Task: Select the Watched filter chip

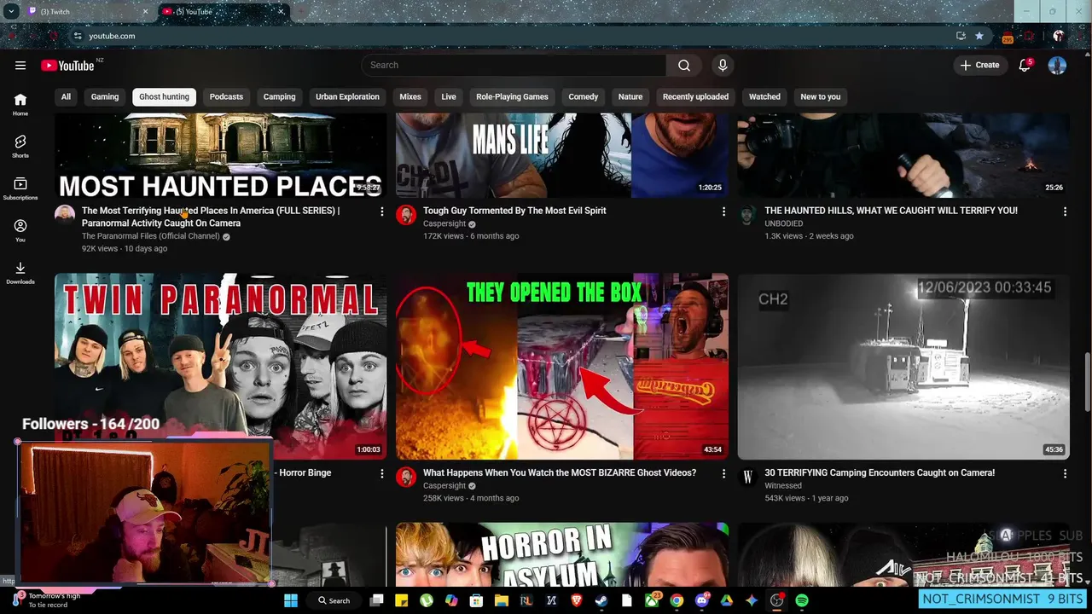Action: (764, 96)
